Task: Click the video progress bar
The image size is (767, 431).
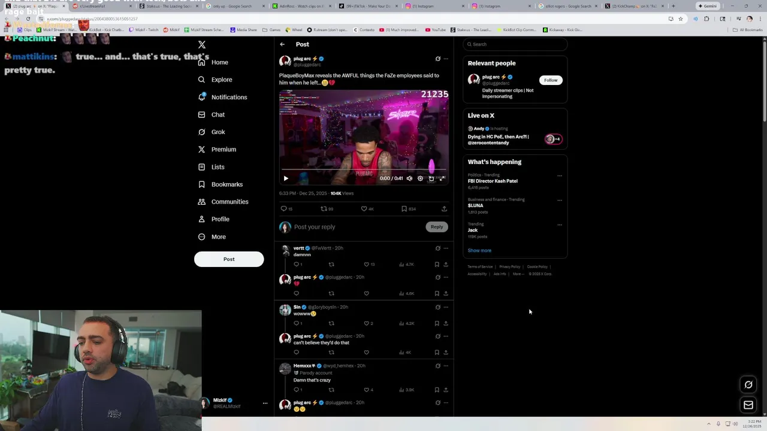Action: point(364,170)
